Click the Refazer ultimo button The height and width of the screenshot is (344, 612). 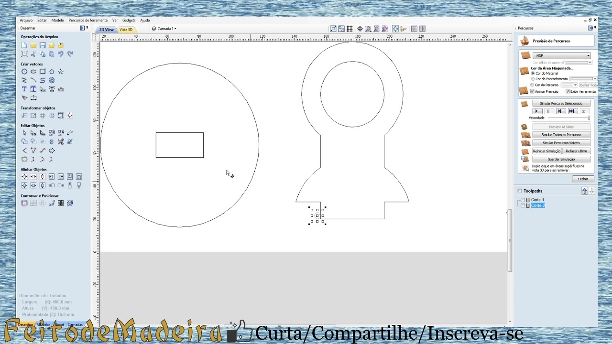(x=576, y=151)
